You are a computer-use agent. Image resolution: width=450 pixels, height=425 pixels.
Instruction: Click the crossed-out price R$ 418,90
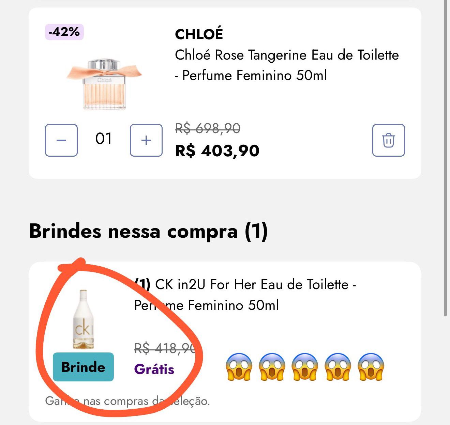[x=163, y=348]
